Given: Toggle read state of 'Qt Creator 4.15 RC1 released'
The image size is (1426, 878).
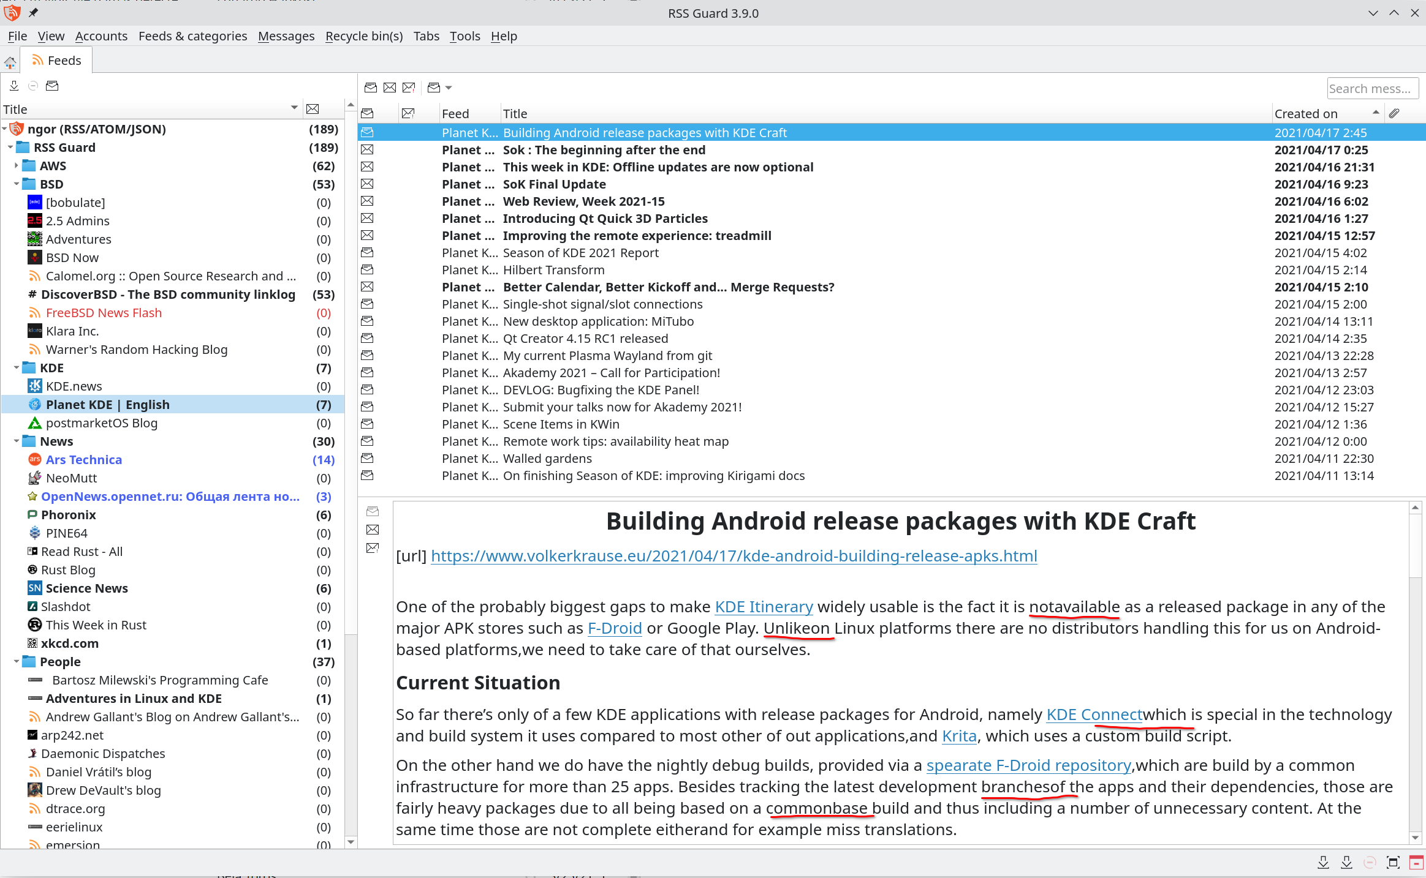Looking at the screenshot, I should tap(367, 338).
